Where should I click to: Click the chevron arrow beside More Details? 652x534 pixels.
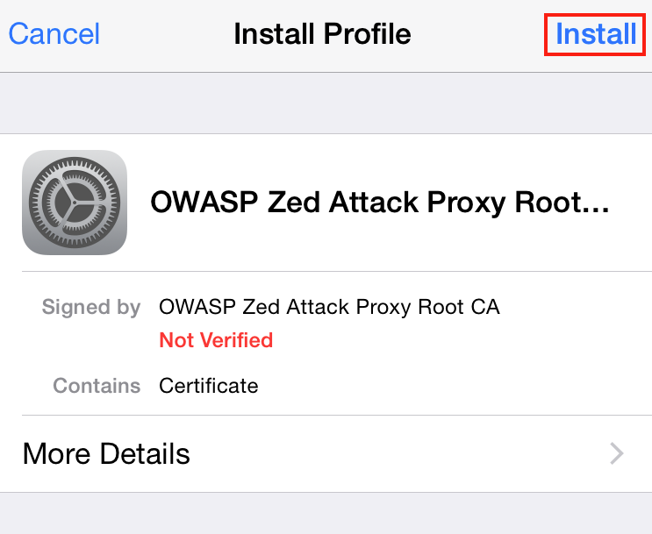(x=617, y=453)
